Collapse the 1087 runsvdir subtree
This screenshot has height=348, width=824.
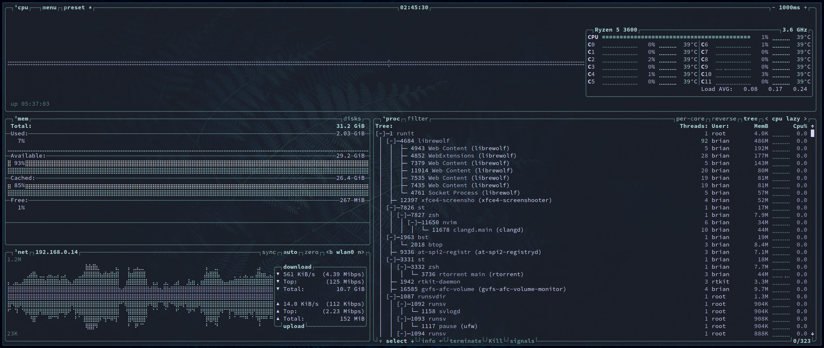(391, 296)
